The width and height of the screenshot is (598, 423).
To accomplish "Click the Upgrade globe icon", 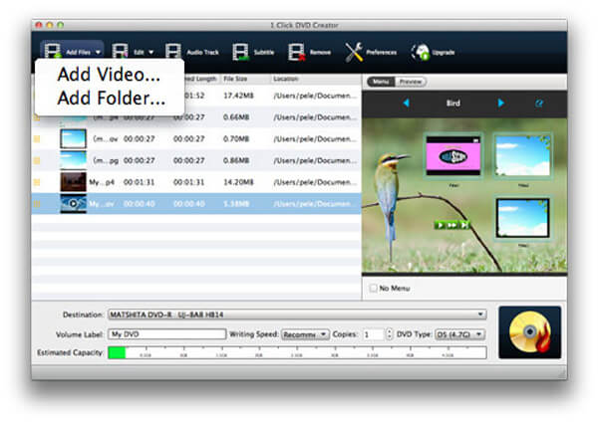I will 421,52.
